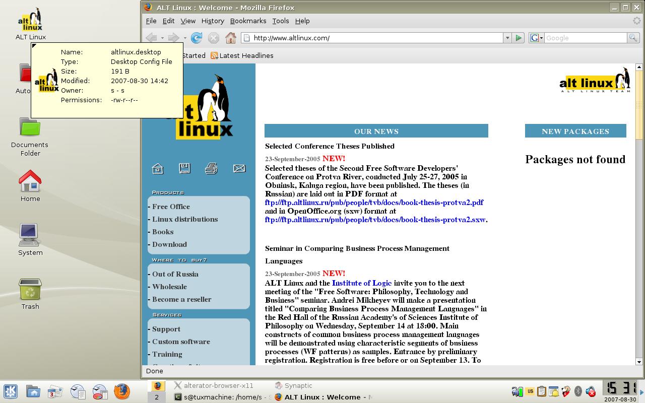Screen dimensions: 645x403
Task: Open the KDE K menu button
Action: pyautogui.click(x=11, y=391)
